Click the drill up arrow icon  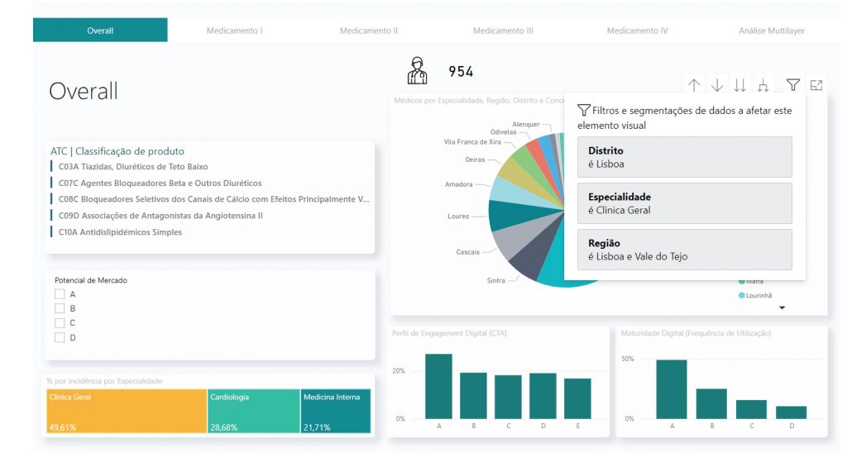point(694,85)
